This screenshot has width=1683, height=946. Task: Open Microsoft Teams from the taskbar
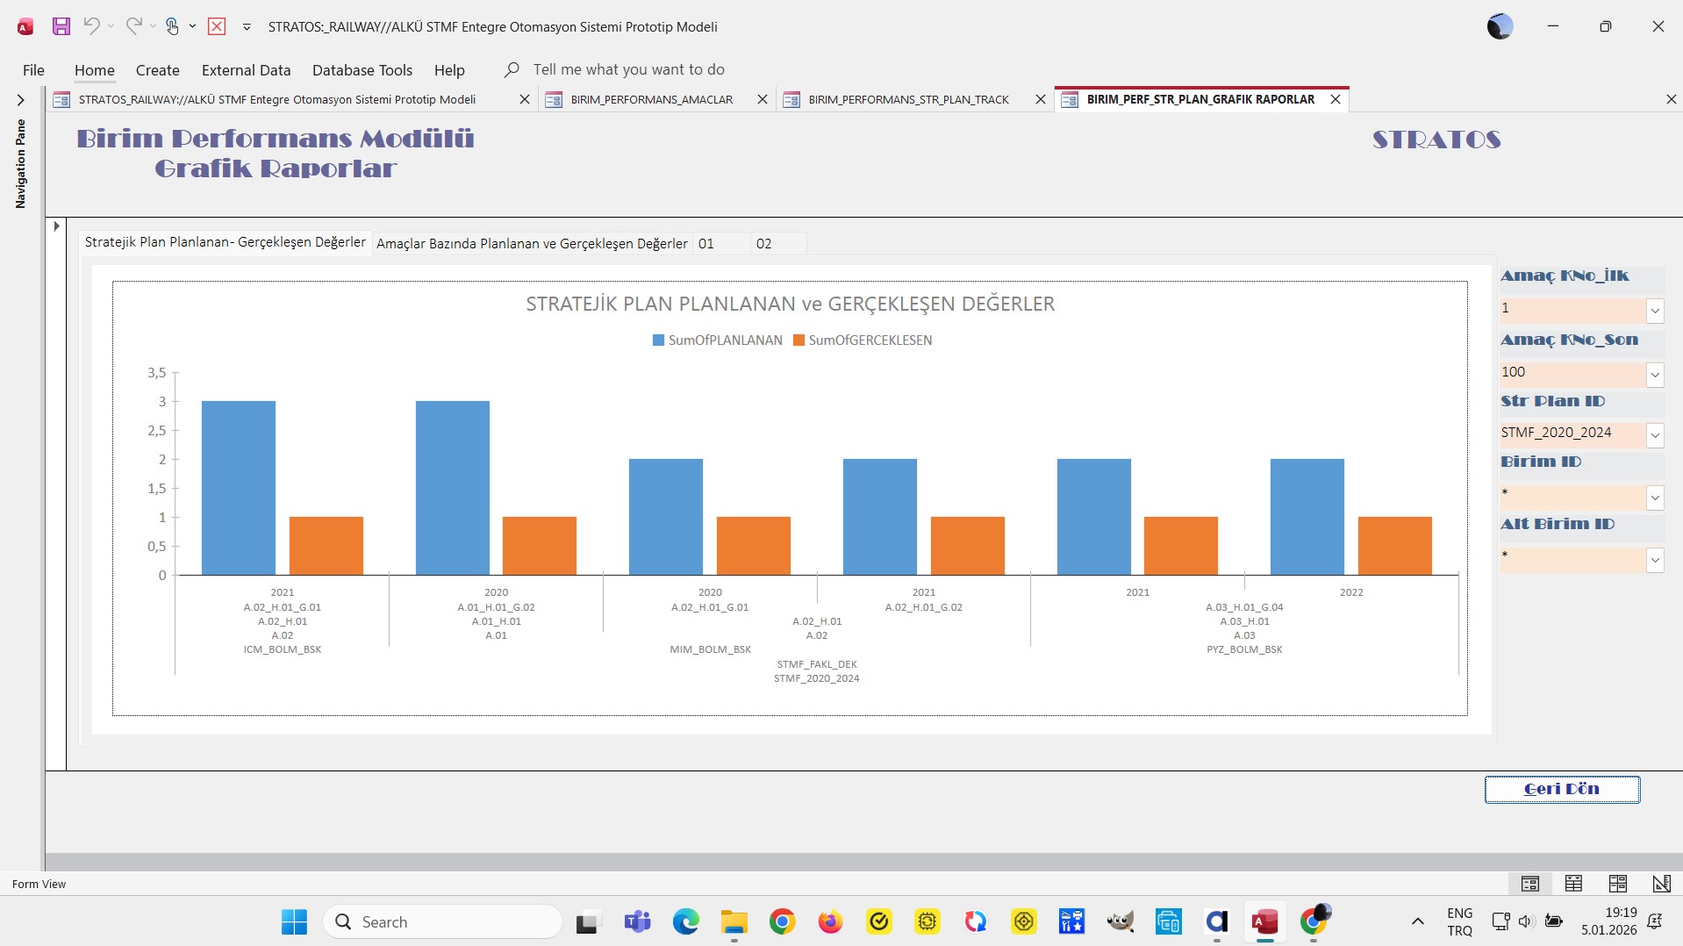click(x=637, y=921)
